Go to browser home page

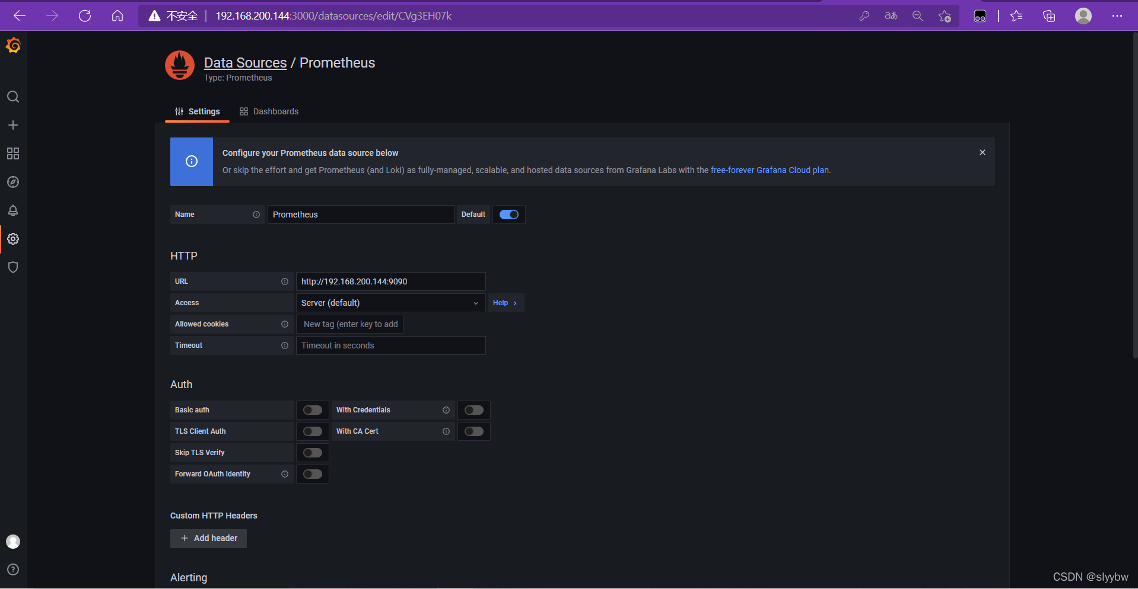tap(117, 16)
